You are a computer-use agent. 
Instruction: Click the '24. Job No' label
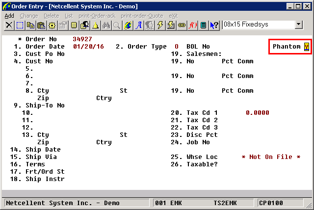(190, 142)
